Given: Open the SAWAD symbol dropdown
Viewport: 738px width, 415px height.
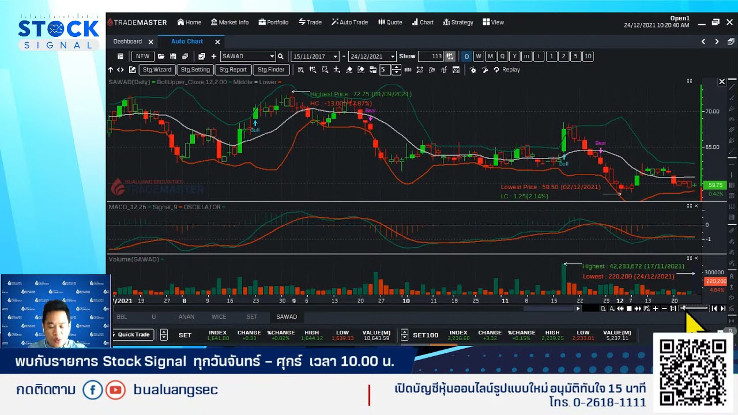Looking at the screenshot, I should (x=272, y=56).
